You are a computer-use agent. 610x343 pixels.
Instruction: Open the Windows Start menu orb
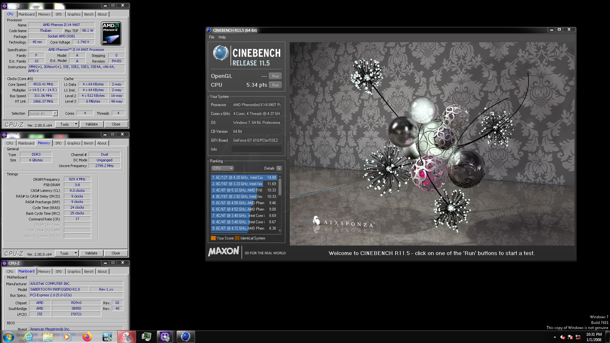[x=9, y=337]
